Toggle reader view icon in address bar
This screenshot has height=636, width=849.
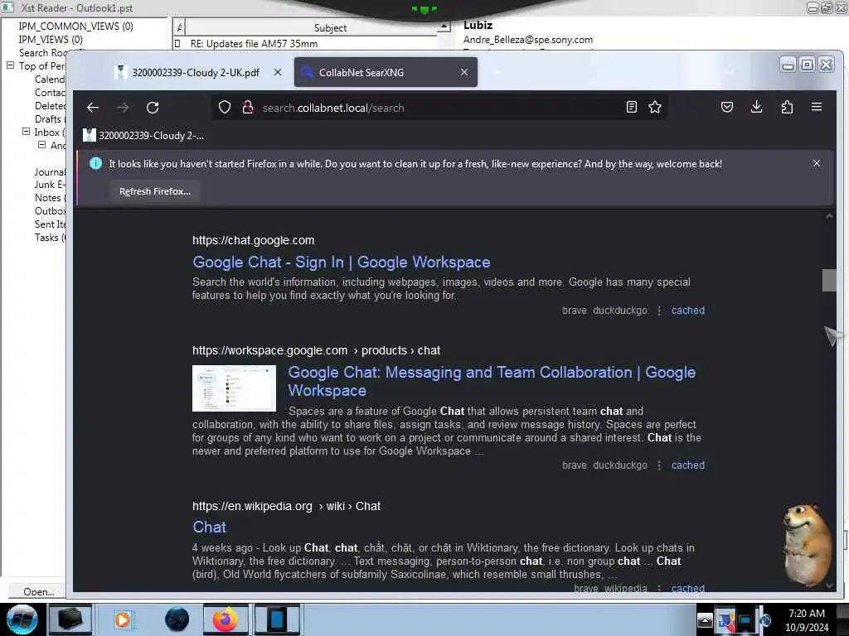point(631,107)
